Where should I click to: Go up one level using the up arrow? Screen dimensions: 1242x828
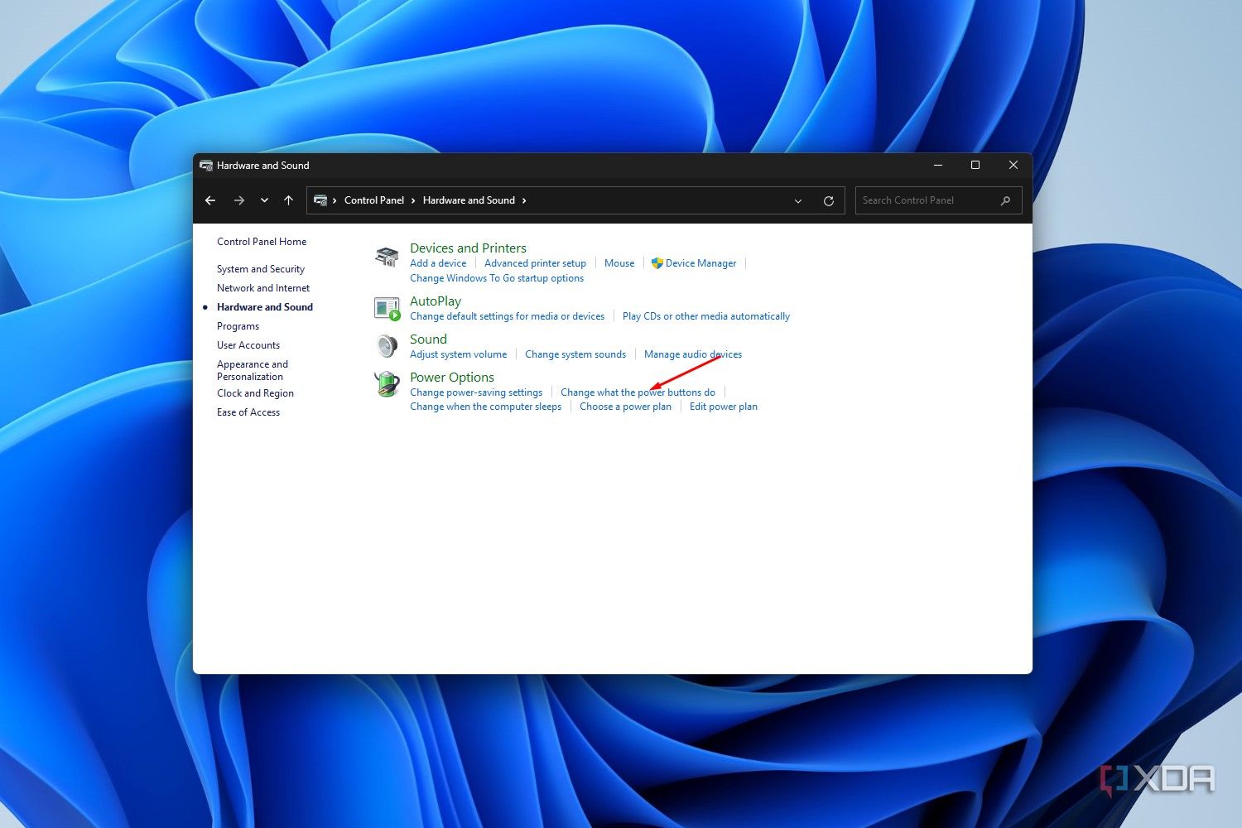pyautogui.click(x=287, y=200)
